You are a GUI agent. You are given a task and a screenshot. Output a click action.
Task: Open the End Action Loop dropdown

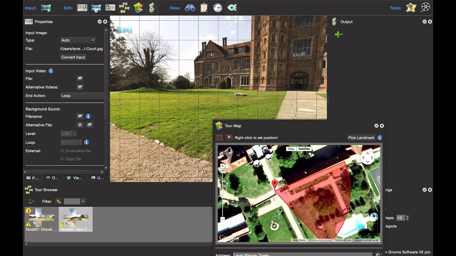82,96
